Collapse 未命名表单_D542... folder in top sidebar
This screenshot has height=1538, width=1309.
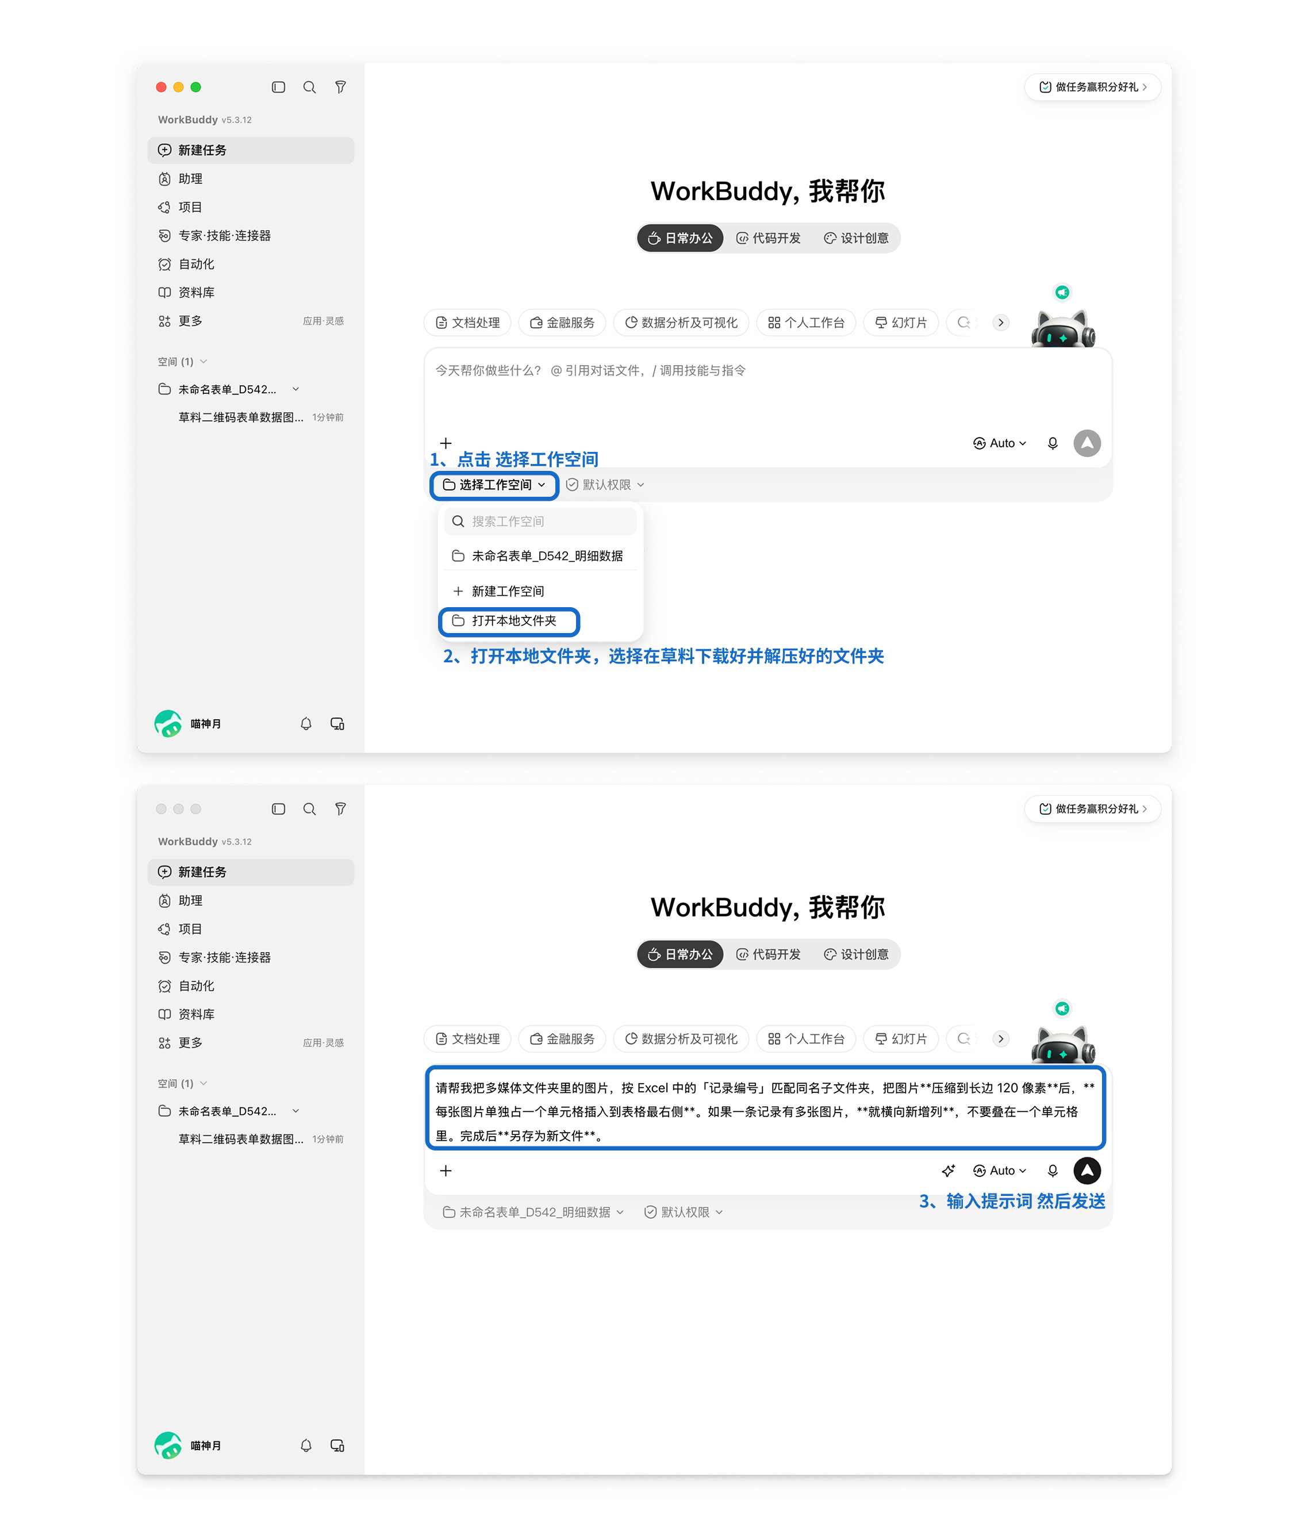pos(295,389)
